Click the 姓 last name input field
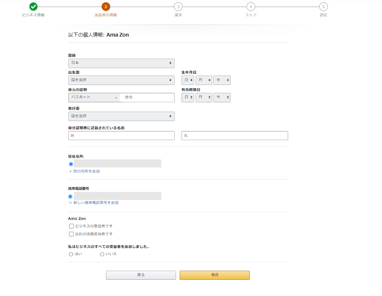The width and height of the screenshot is (382, 296). (121, 136)
